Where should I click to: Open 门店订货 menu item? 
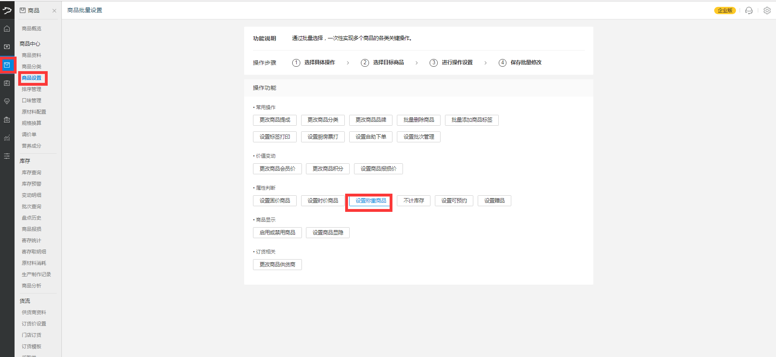tap(32, 335)
